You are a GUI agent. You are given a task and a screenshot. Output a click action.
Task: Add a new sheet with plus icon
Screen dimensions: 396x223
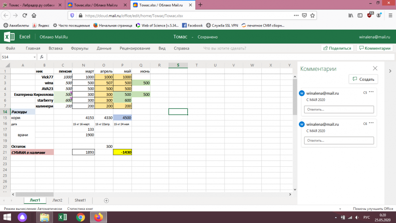coord(106,200)
